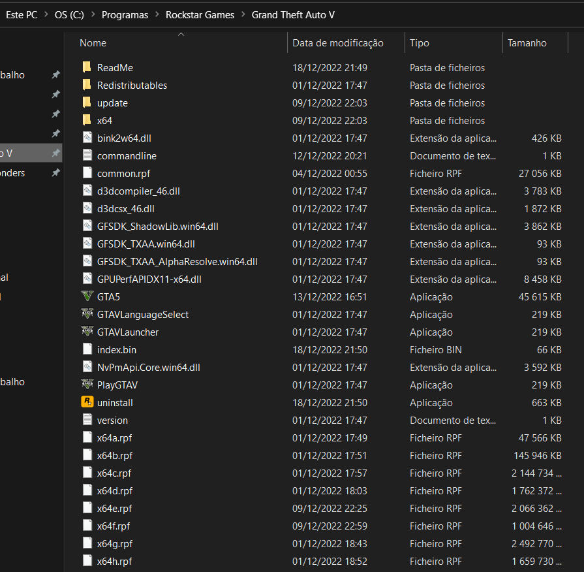Select the x64f.rpf file name
Viewport: 584px width, 572px height.
point(114,526)
